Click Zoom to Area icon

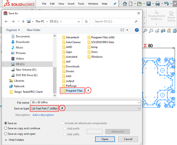coord(151,31)
